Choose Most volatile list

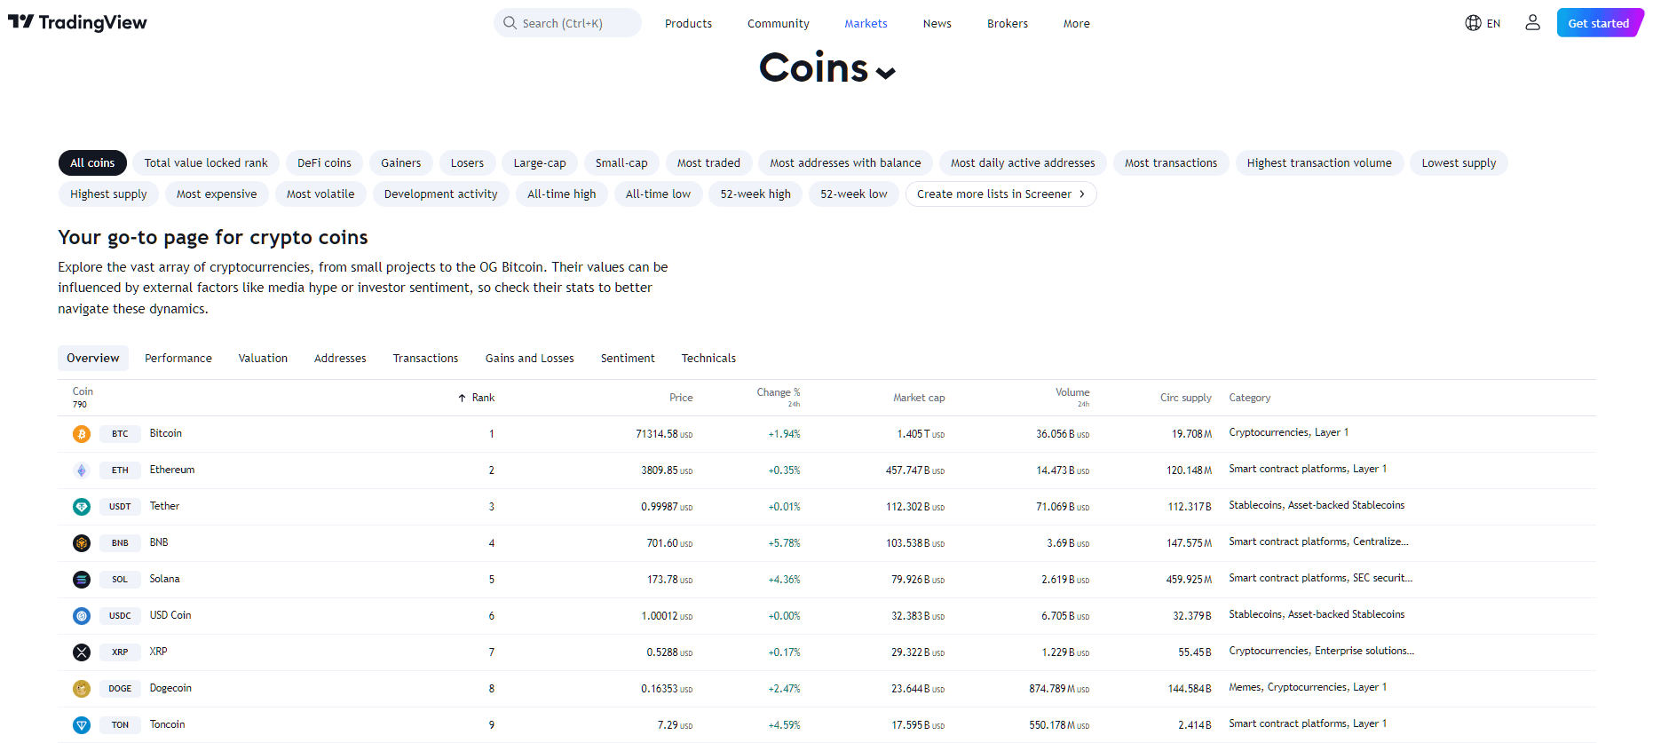pyautogui.click(x=320, y=194)
